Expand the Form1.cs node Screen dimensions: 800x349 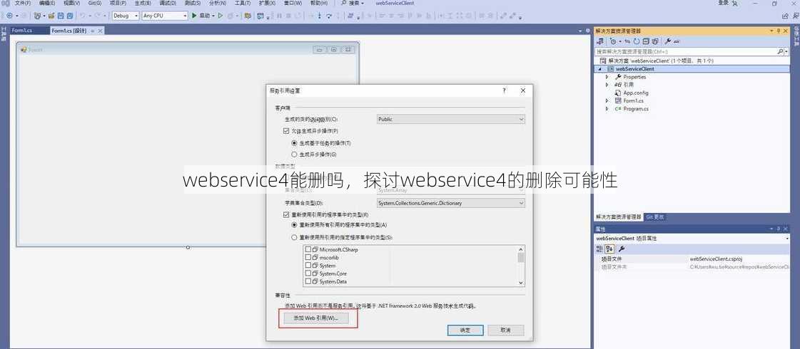pos(607,101)
